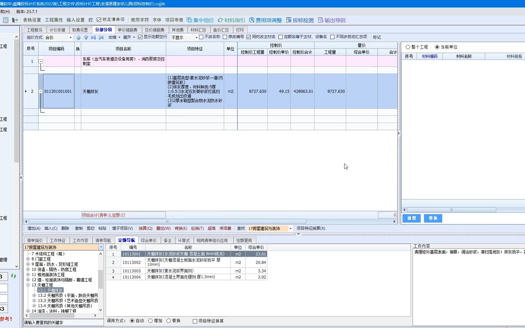Move row up with up arrow
Viewport: 525px width, 328px height.
coord(78,37)
